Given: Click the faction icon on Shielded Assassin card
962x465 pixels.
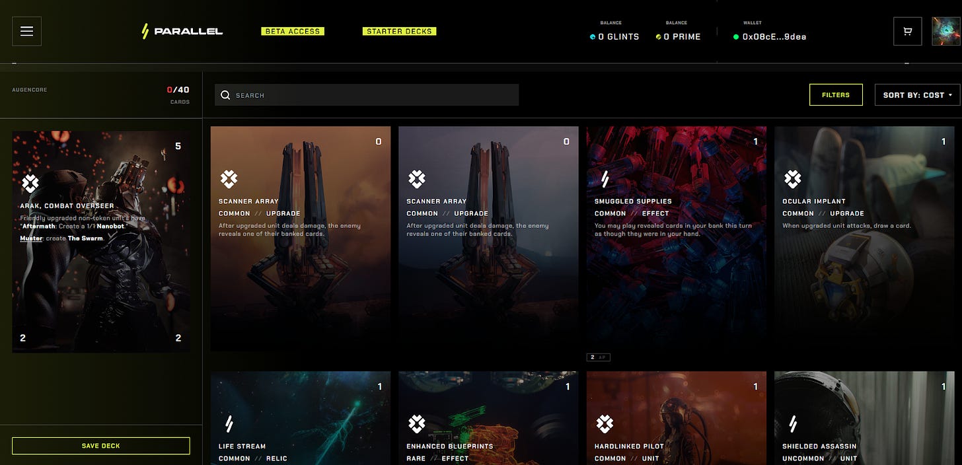Looking at the screenshot, I should coord(792,423).
